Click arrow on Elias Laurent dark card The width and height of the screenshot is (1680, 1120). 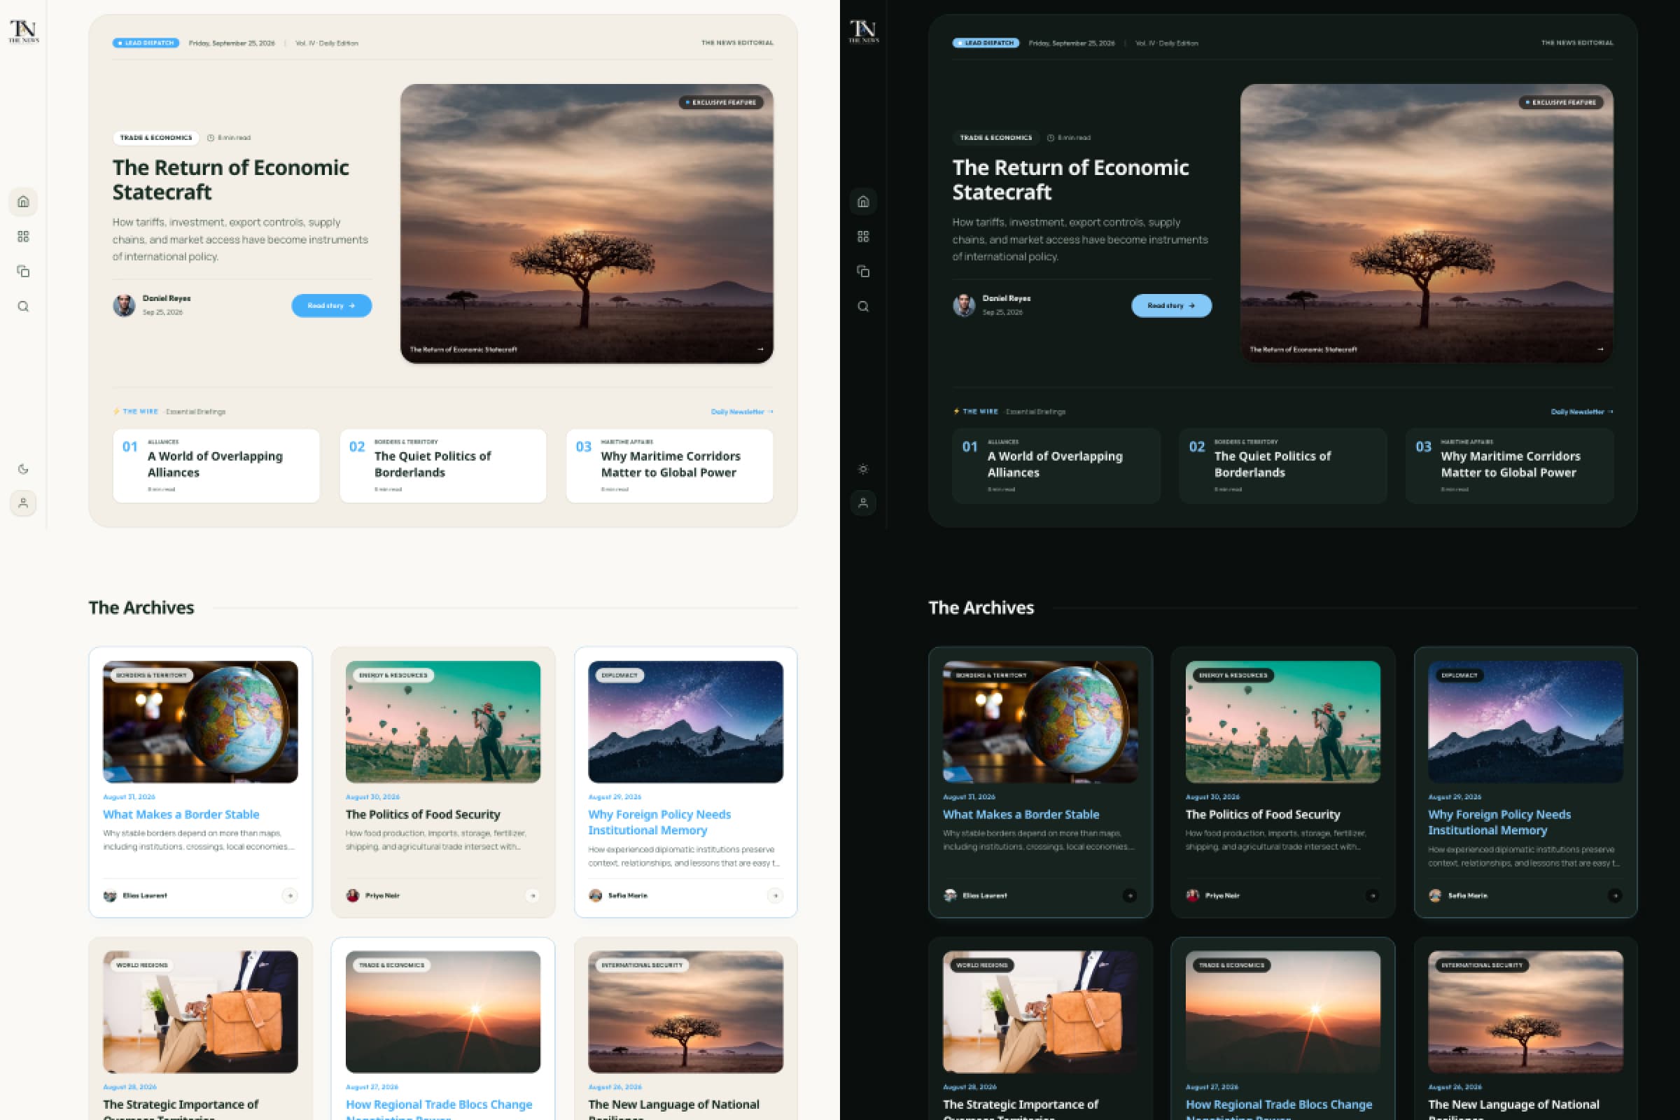[x=1129, y=895]
